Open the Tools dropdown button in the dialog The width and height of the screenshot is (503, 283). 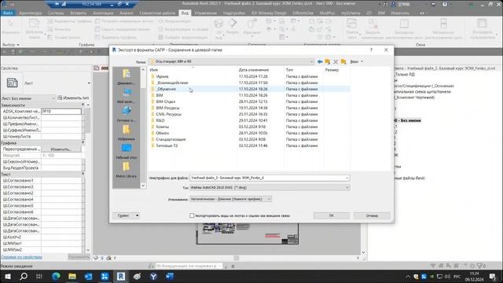(x=126, y=215)
